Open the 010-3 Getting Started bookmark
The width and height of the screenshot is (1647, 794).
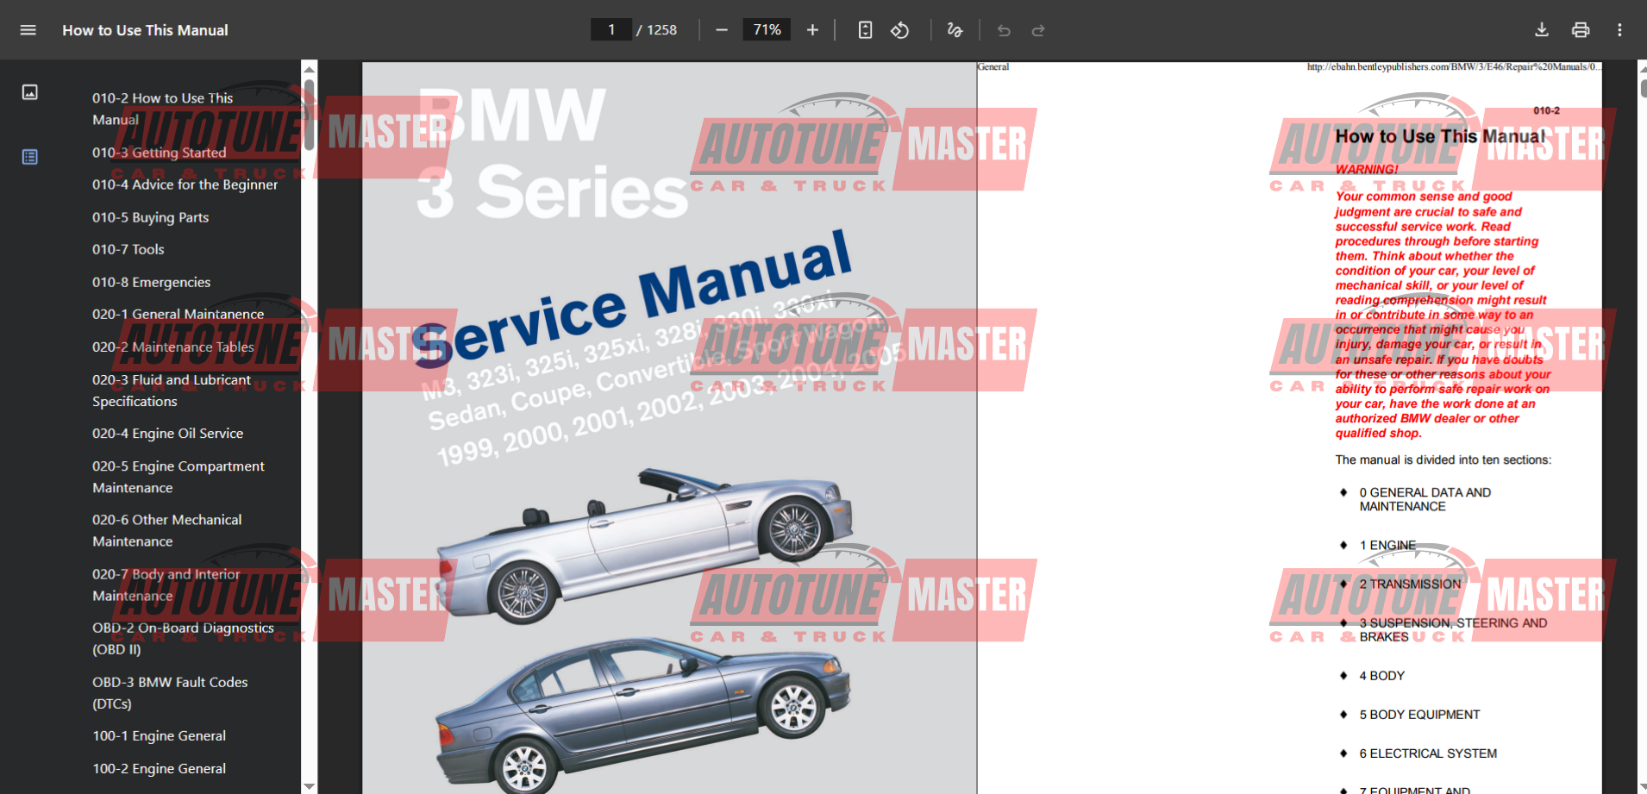click(x=160, y=153)
